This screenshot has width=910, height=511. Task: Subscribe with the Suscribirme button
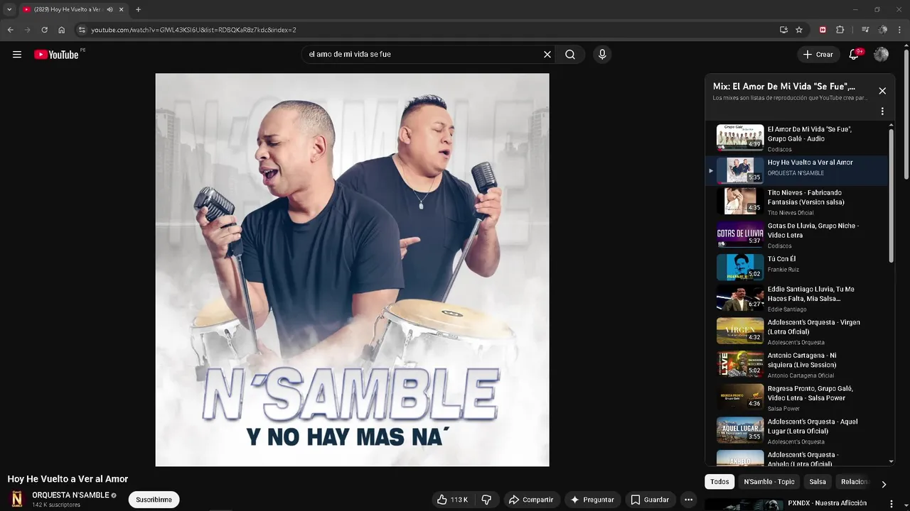click(154, 500)
